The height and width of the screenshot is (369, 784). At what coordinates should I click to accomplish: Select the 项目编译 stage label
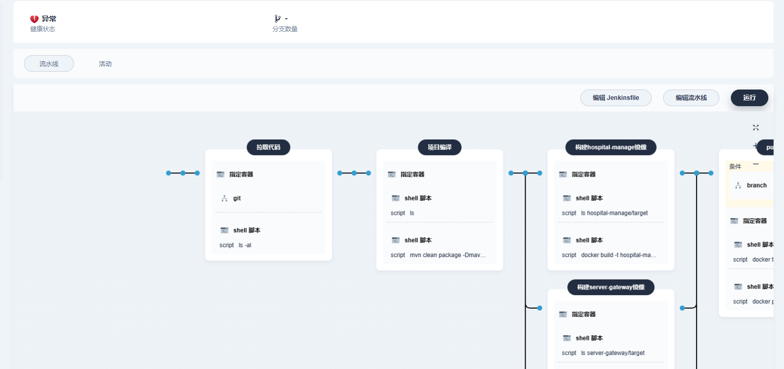(439, 147)
